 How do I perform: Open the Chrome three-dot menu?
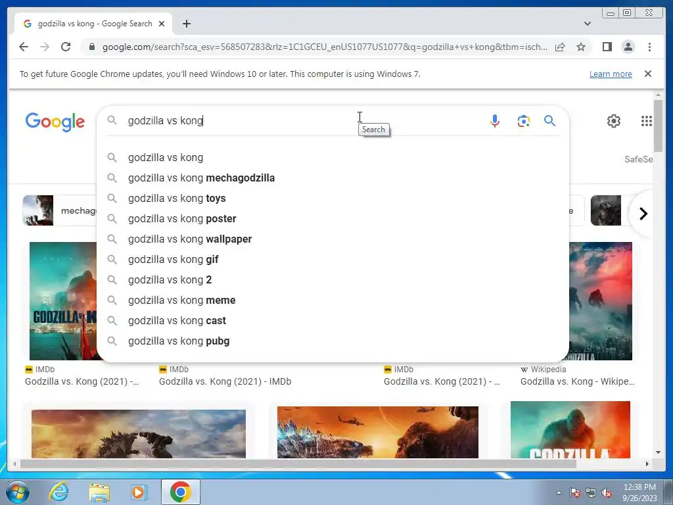click(x=649, y=47)
